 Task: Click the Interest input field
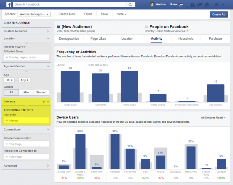point(26,120)
